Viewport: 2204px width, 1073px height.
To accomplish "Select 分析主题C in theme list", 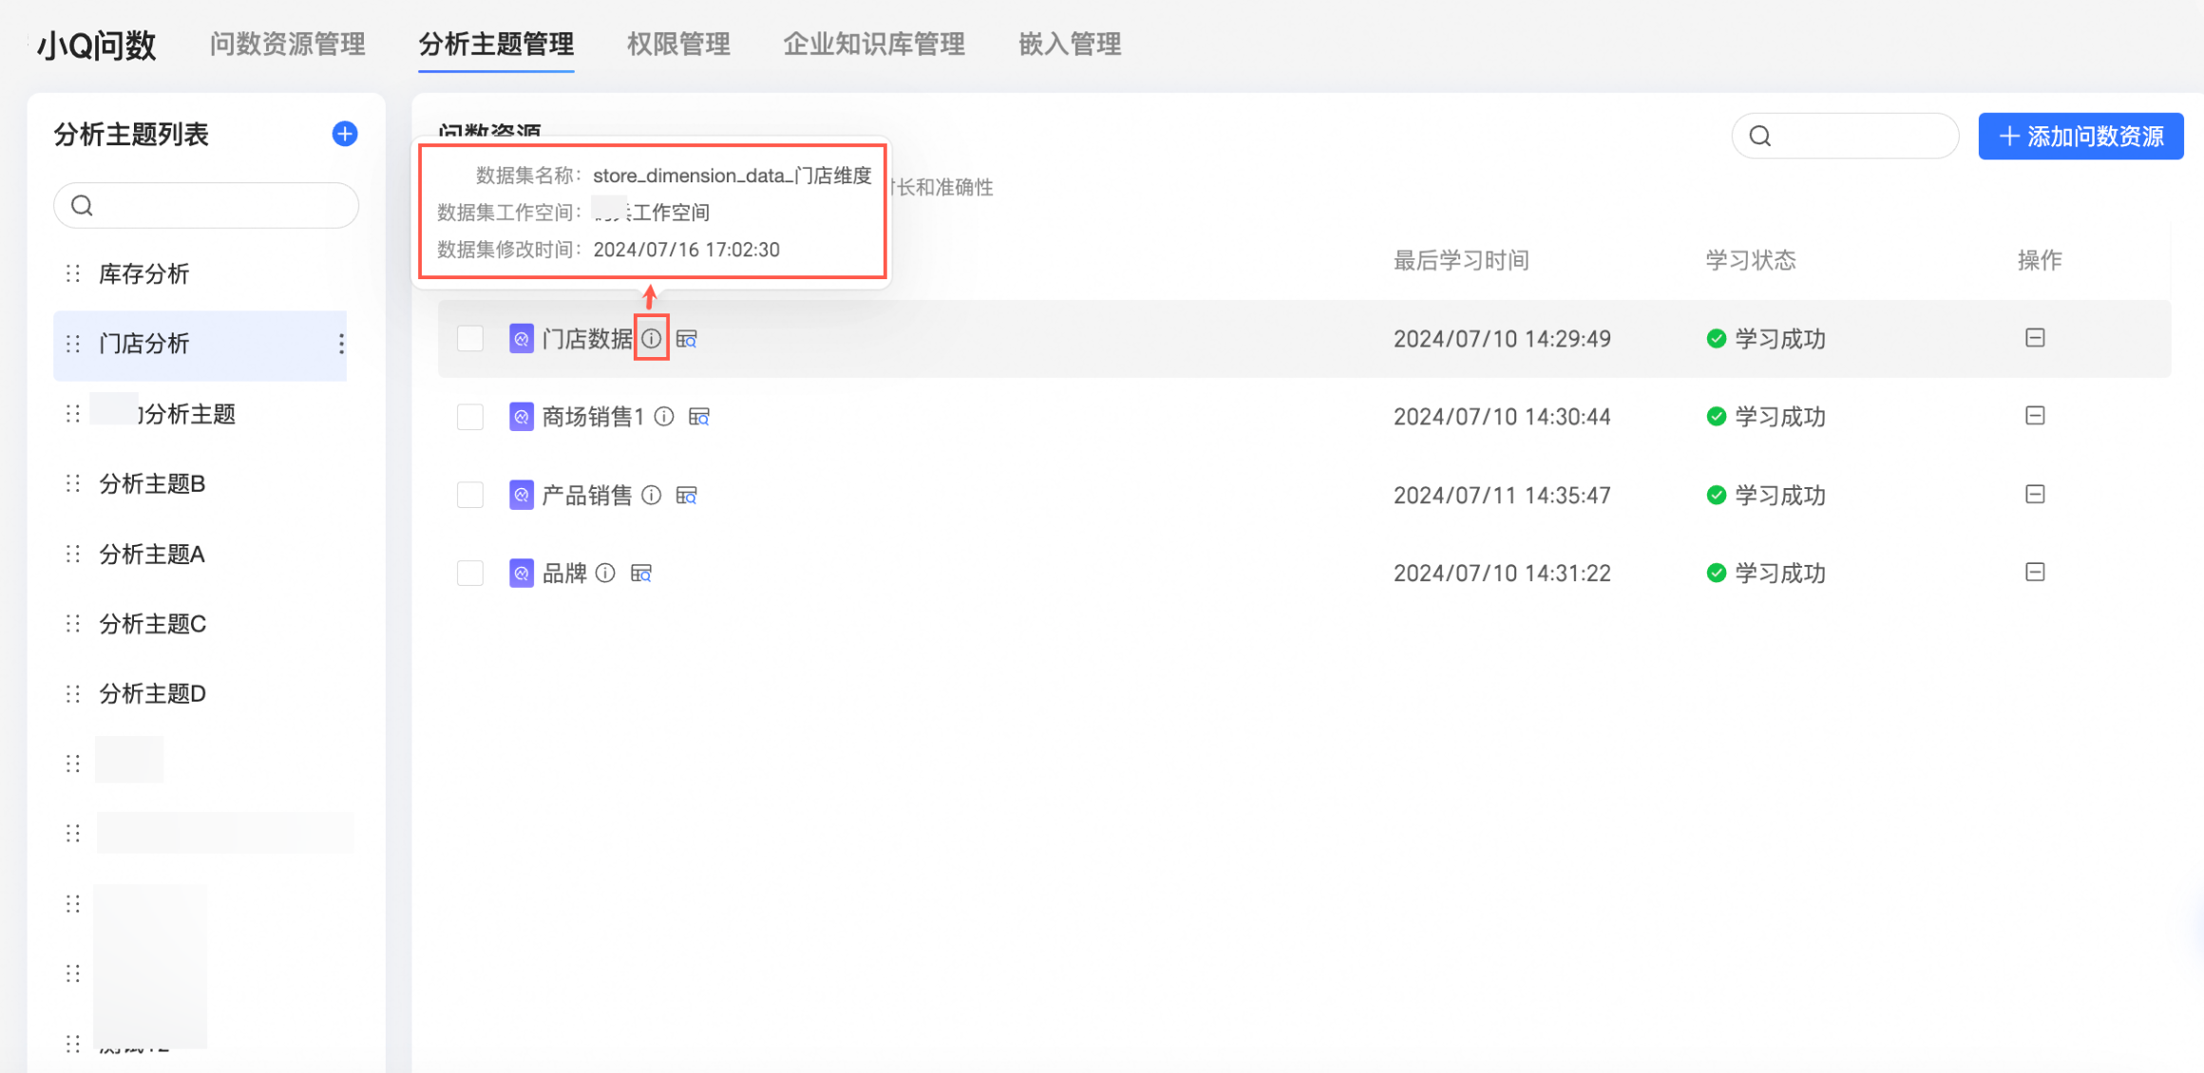I will click(x=152, y=624).
